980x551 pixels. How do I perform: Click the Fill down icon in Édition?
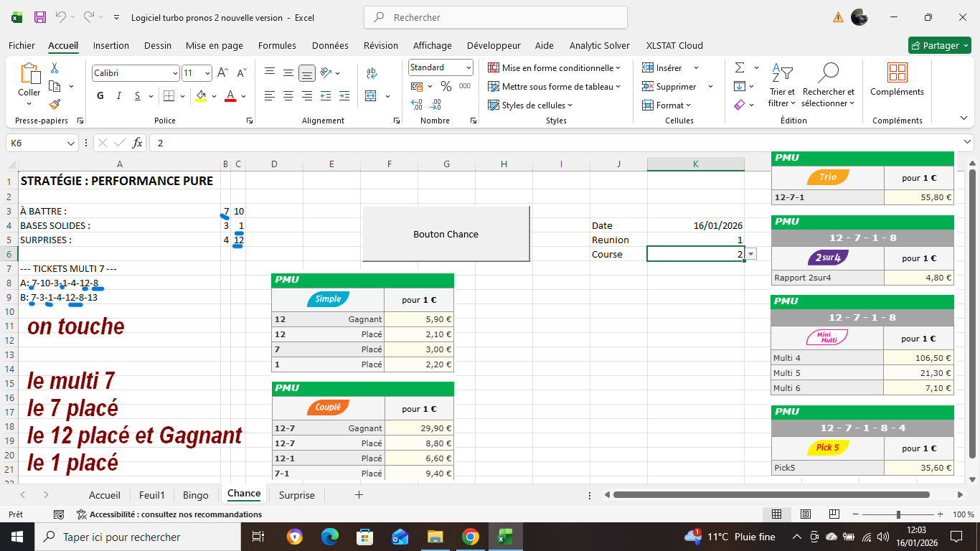(x=740, y=86)
